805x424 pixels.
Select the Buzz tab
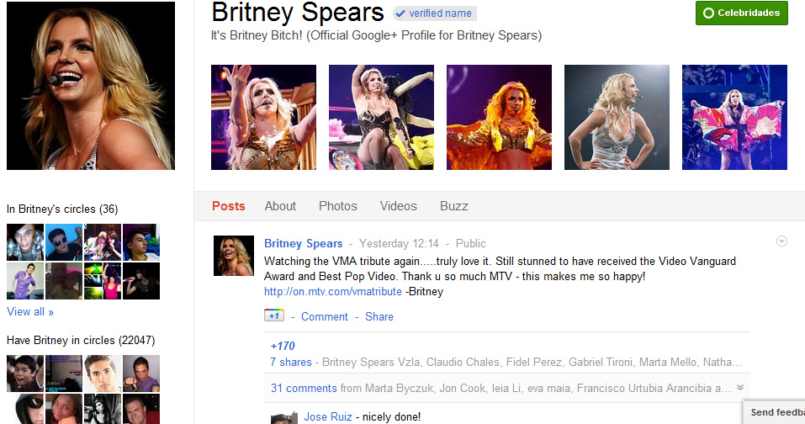click(454, 206)
